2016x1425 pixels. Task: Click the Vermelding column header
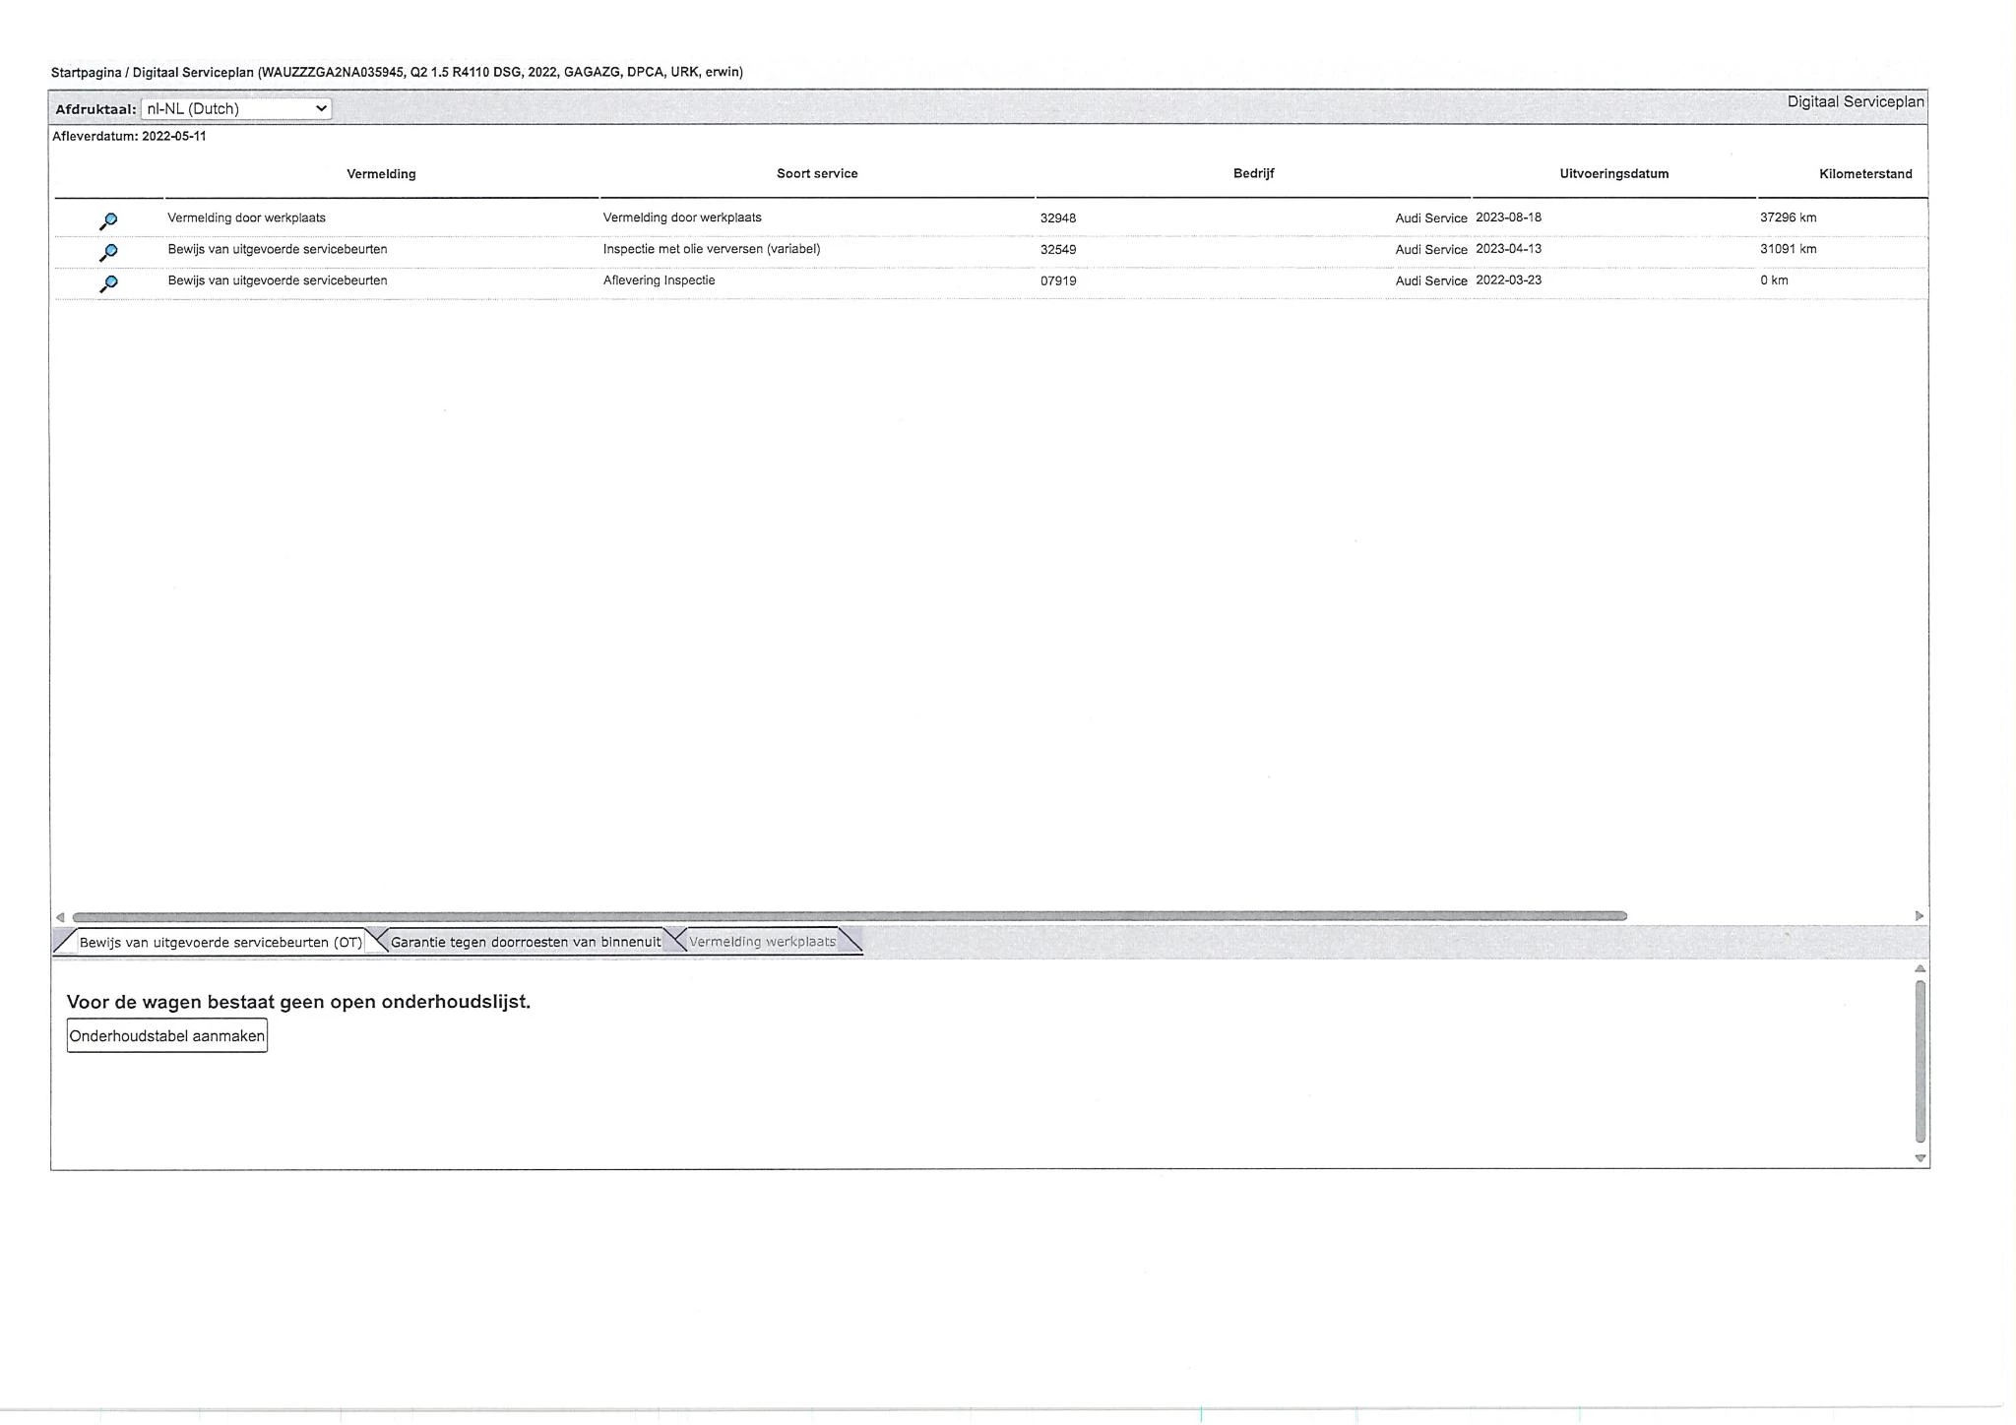(381, 174)
